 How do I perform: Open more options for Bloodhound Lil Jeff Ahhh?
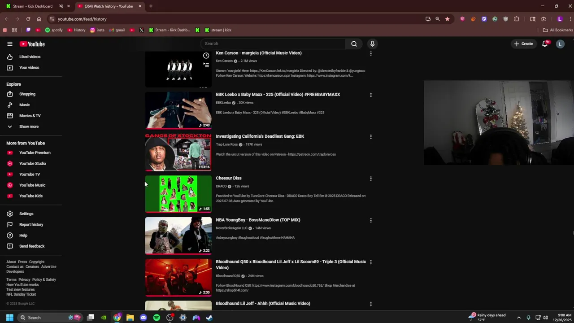[x=370, y=304]
